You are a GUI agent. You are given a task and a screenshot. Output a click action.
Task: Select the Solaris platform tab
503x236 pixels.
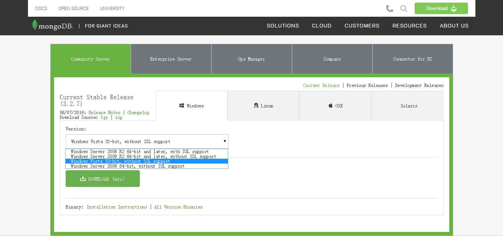tap(408, 106)
